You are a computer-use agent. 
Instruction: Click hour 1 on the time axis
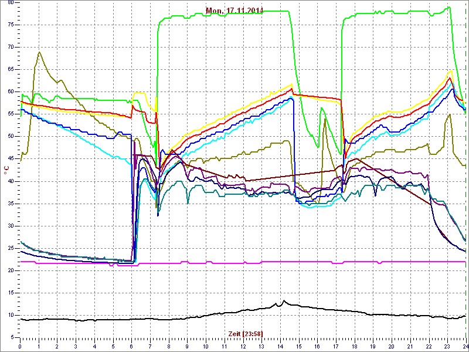click(x=39, y=346)
